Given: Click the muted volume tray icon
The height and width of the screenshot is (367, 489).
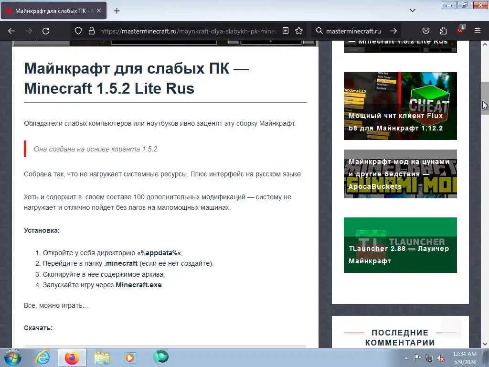Looking at the screenshot, I should tap(441, 358).
